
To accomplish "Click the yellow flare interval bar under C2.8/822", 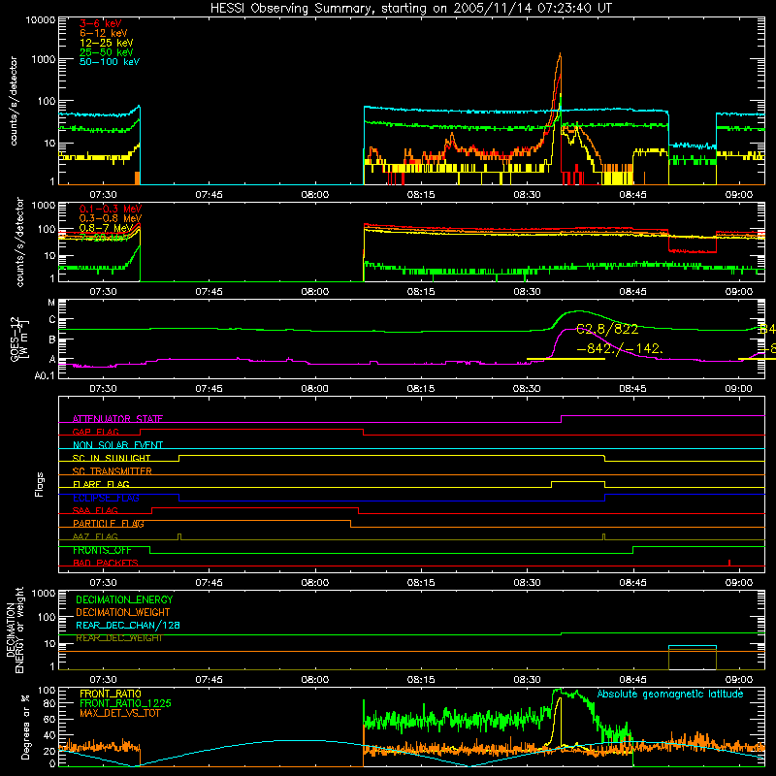I will pyautogui.click(x=566, y=359).
